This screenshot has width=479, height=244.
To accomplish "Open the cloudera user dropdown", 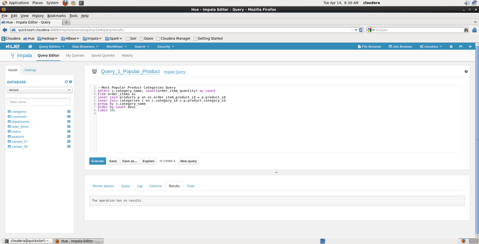I will pos(431,46).
